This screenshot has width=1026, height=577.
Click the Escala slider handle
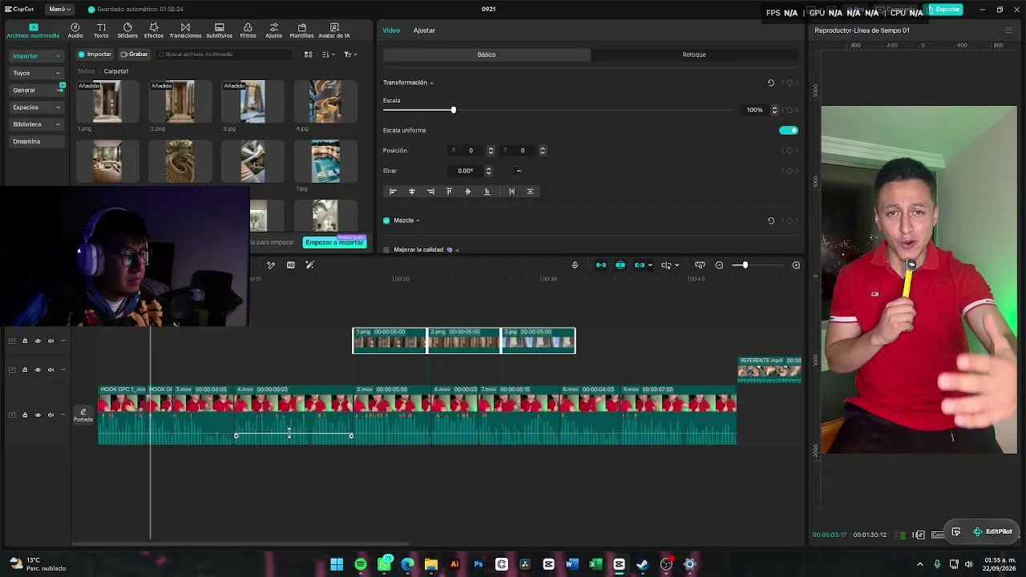(x=453, y=110)
